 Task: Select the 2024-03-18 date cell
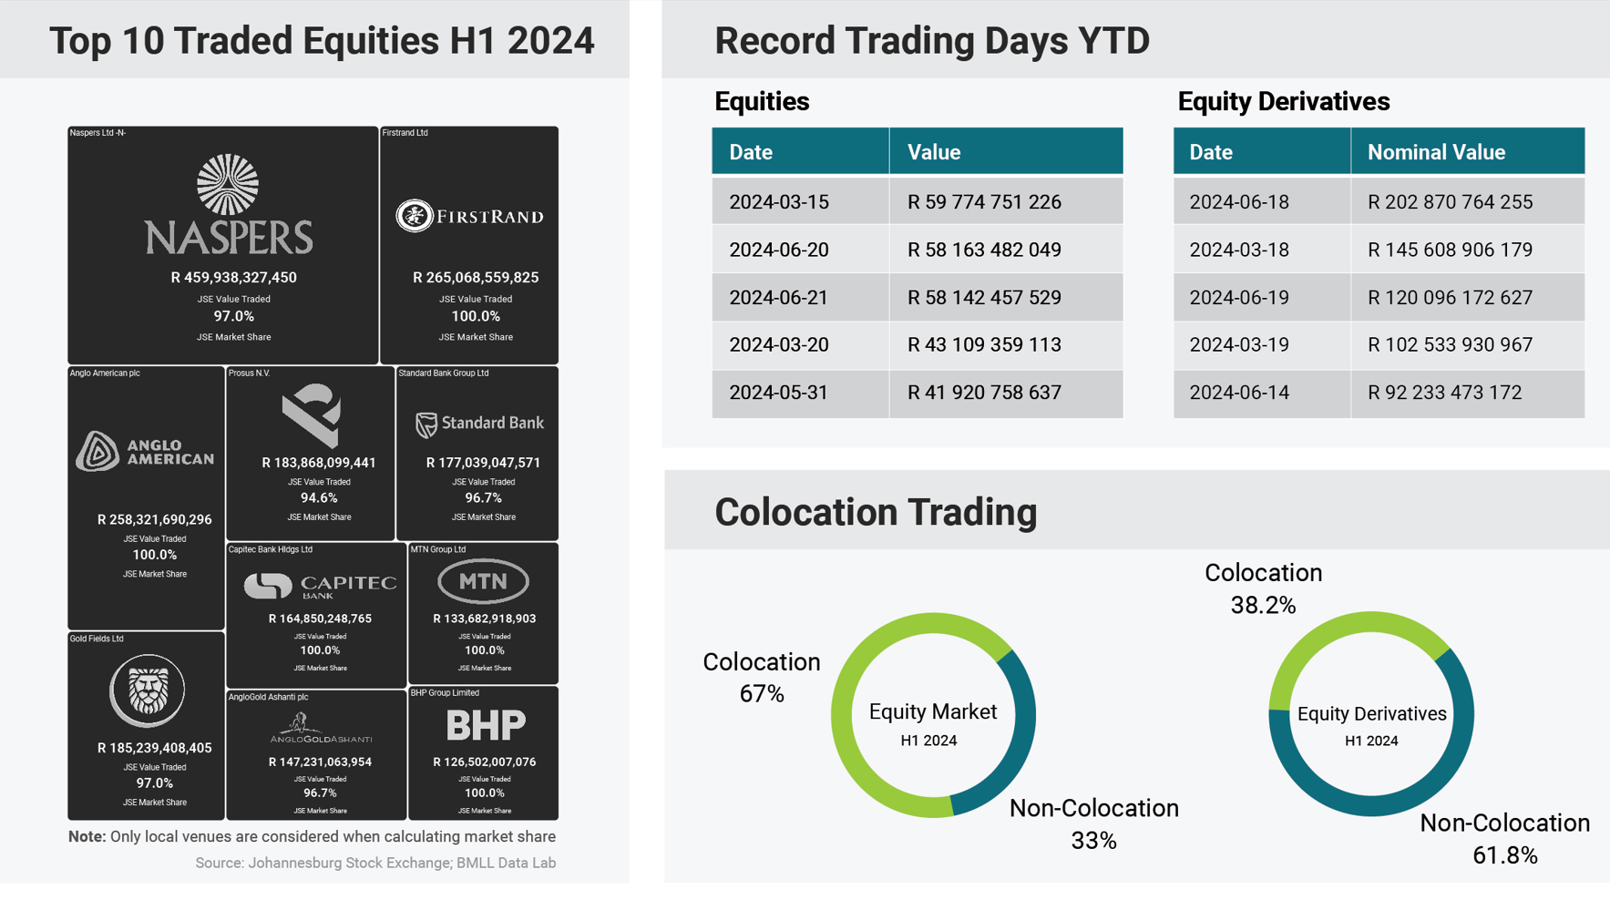pyautogui.click(x=1262, y=250)
